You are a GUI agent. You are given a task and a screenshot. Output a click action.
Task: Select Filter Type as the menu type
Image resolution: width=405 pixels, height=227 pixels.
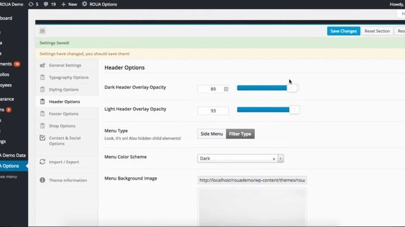(x=240, y=134)
